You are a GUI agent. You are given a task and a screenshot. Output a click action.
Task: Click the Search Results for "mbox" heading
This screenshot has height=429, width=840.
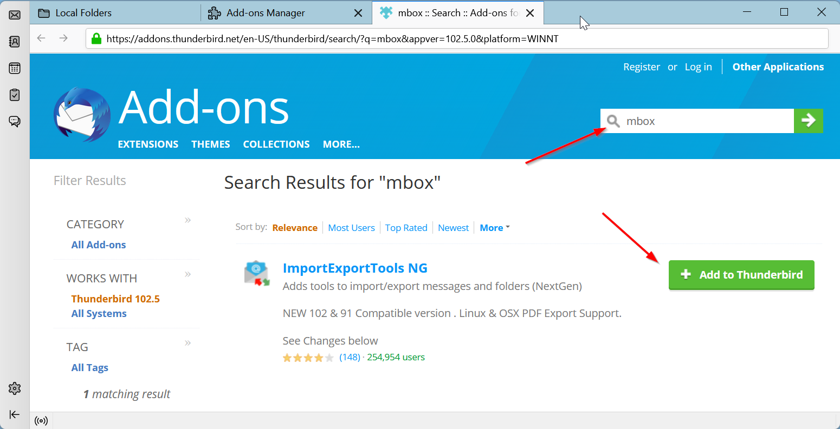332,182
